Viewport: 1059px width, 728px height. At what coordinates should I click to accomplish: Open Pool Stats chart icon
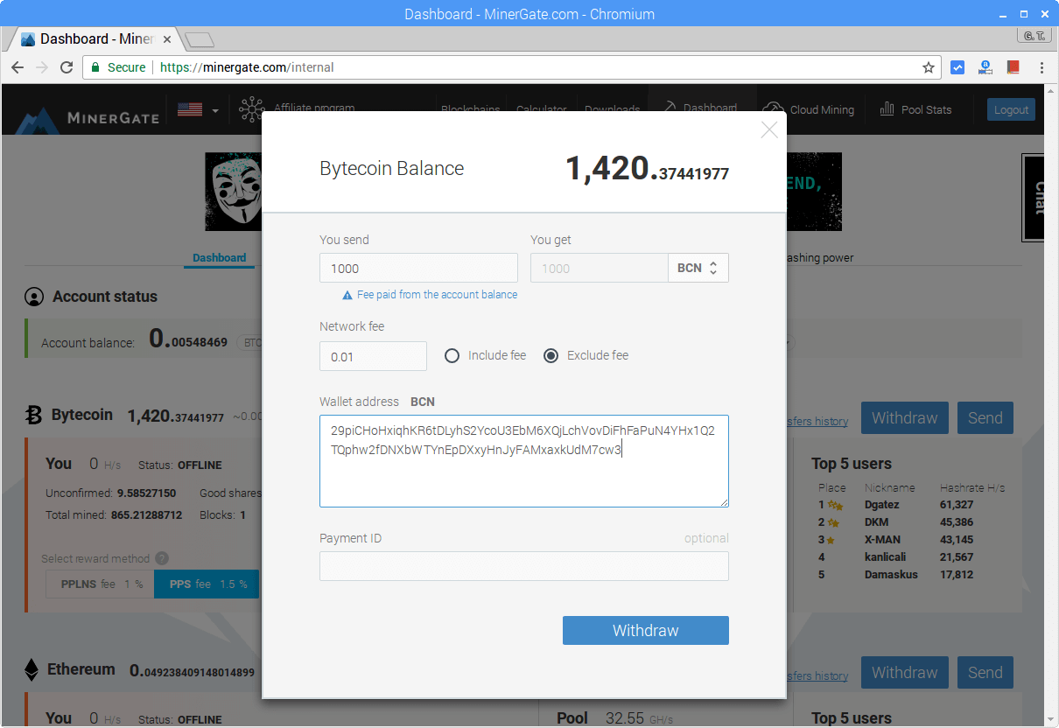(887, 109)
